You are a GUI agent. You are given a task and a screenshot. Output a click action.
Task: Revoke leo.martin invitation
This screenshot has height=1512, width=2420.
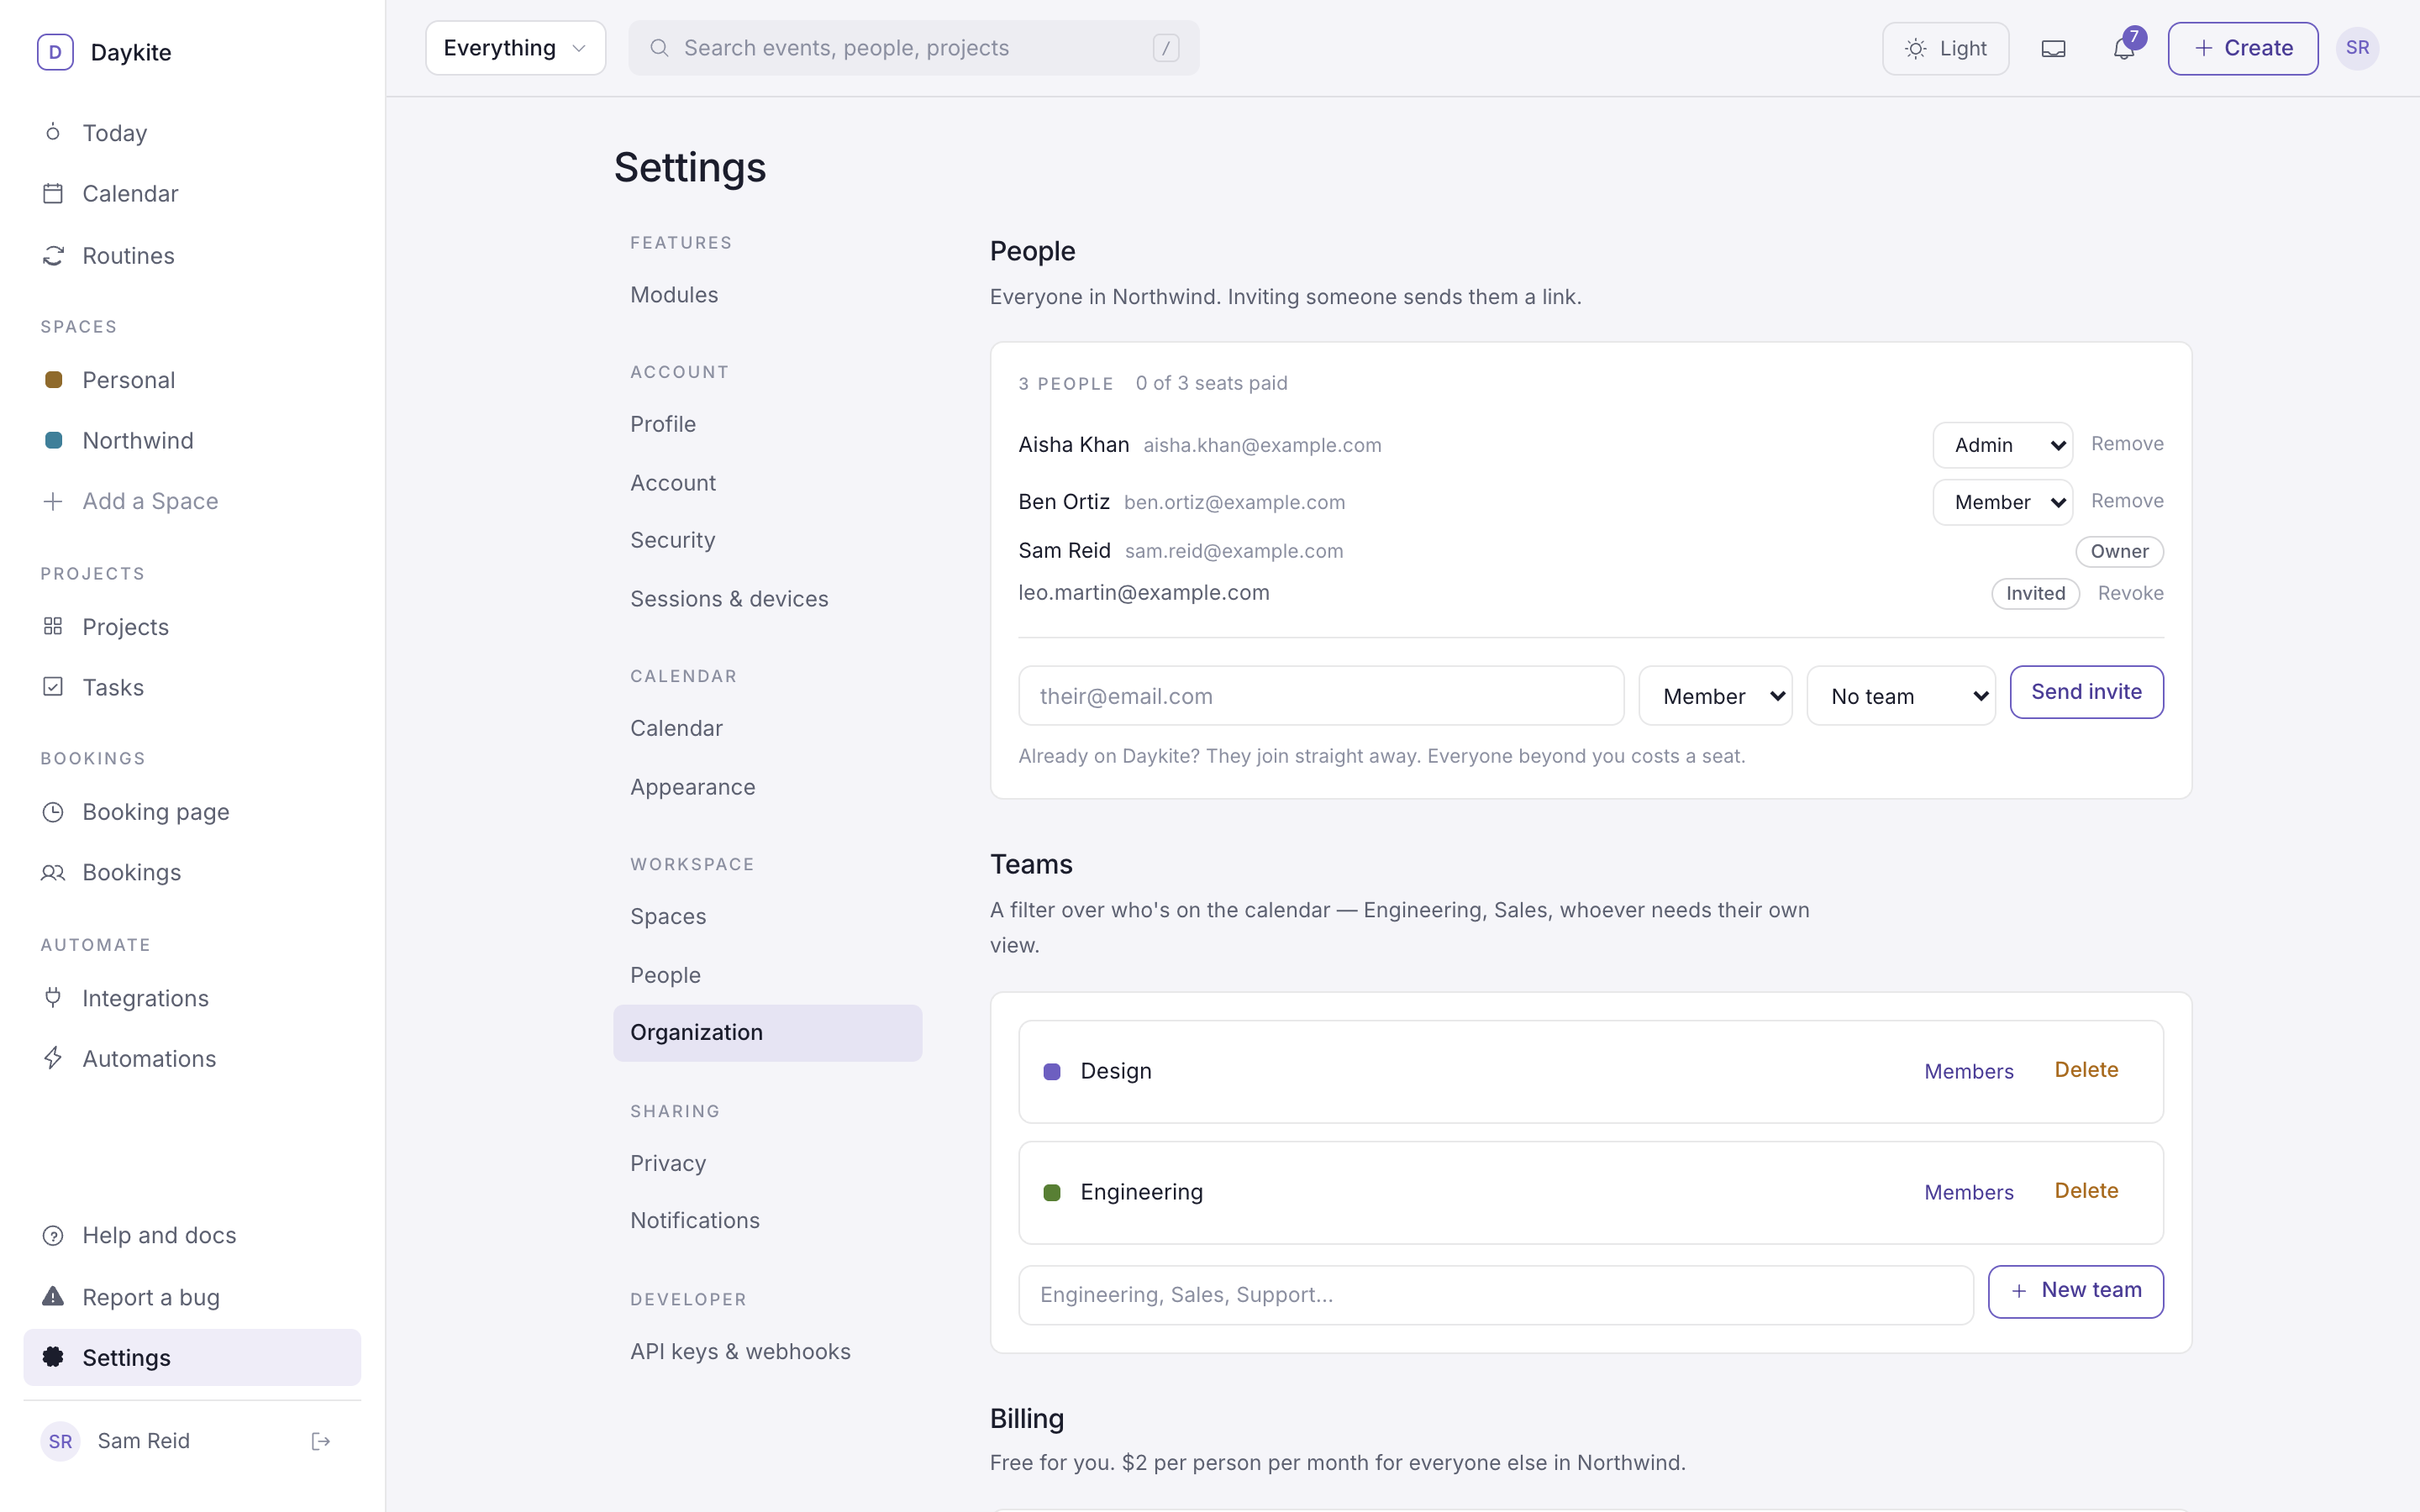[2130, 593]
